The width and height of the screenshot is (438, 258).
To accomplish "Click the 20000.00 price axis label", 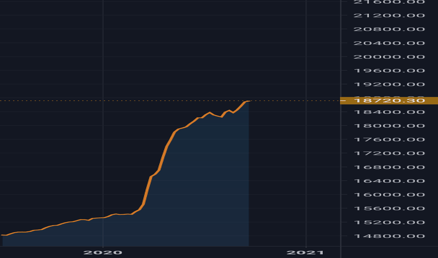I will point(389,57).
